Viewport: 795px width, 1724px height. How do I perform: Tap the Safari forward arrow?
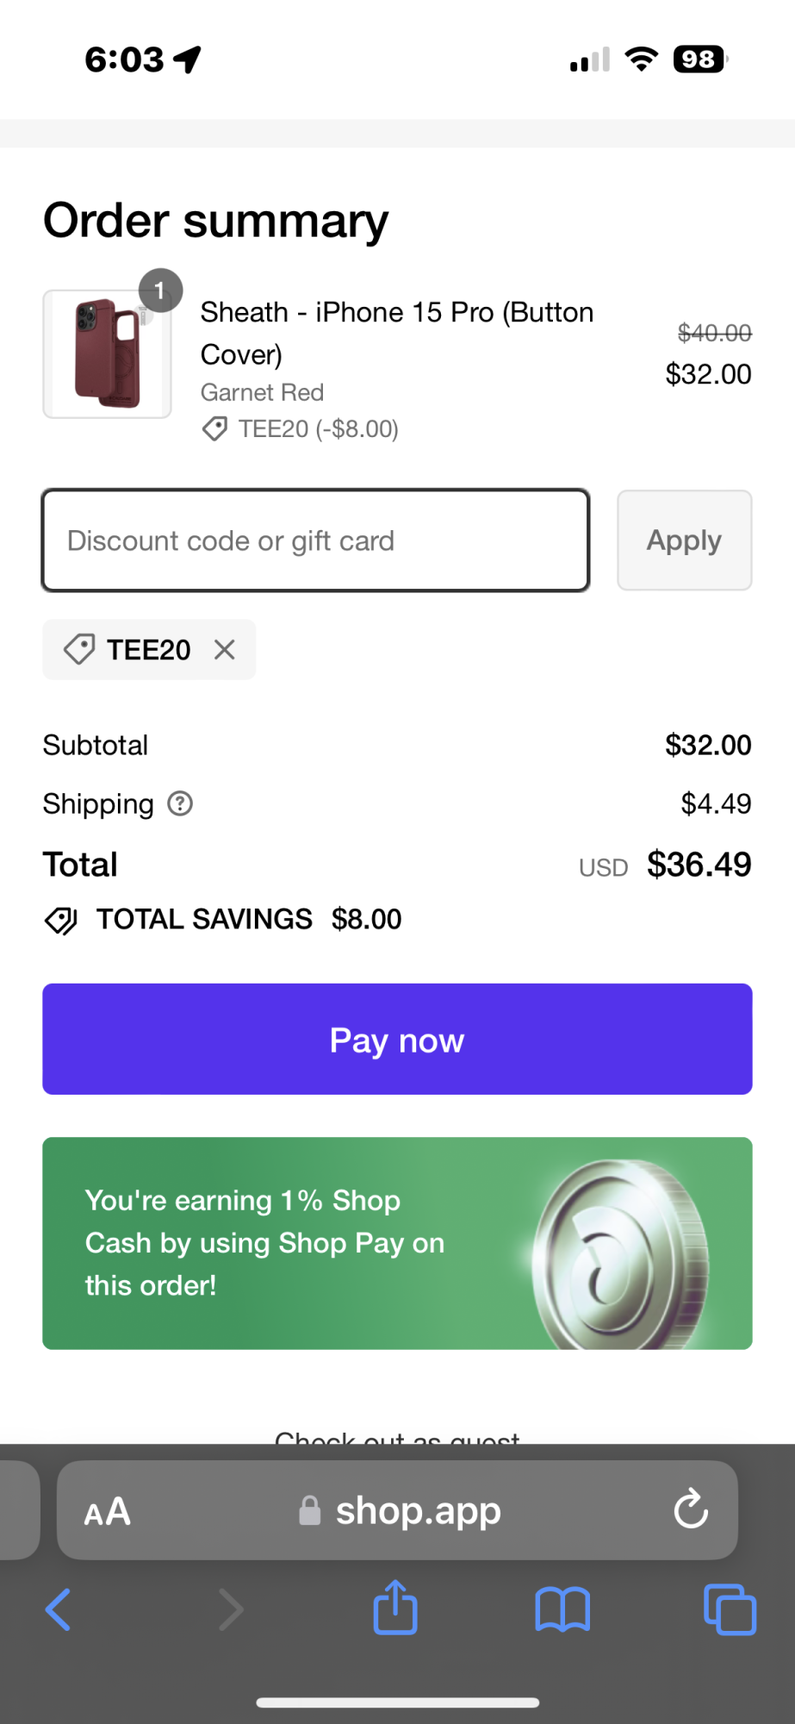[x=230, y=1608]
